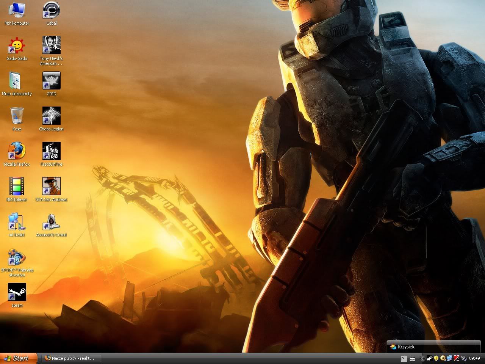Image resolution: width=485 pixels, height=364 pixels.
Task: Click the yellow round player tray icon
Action: coord(443,358)
